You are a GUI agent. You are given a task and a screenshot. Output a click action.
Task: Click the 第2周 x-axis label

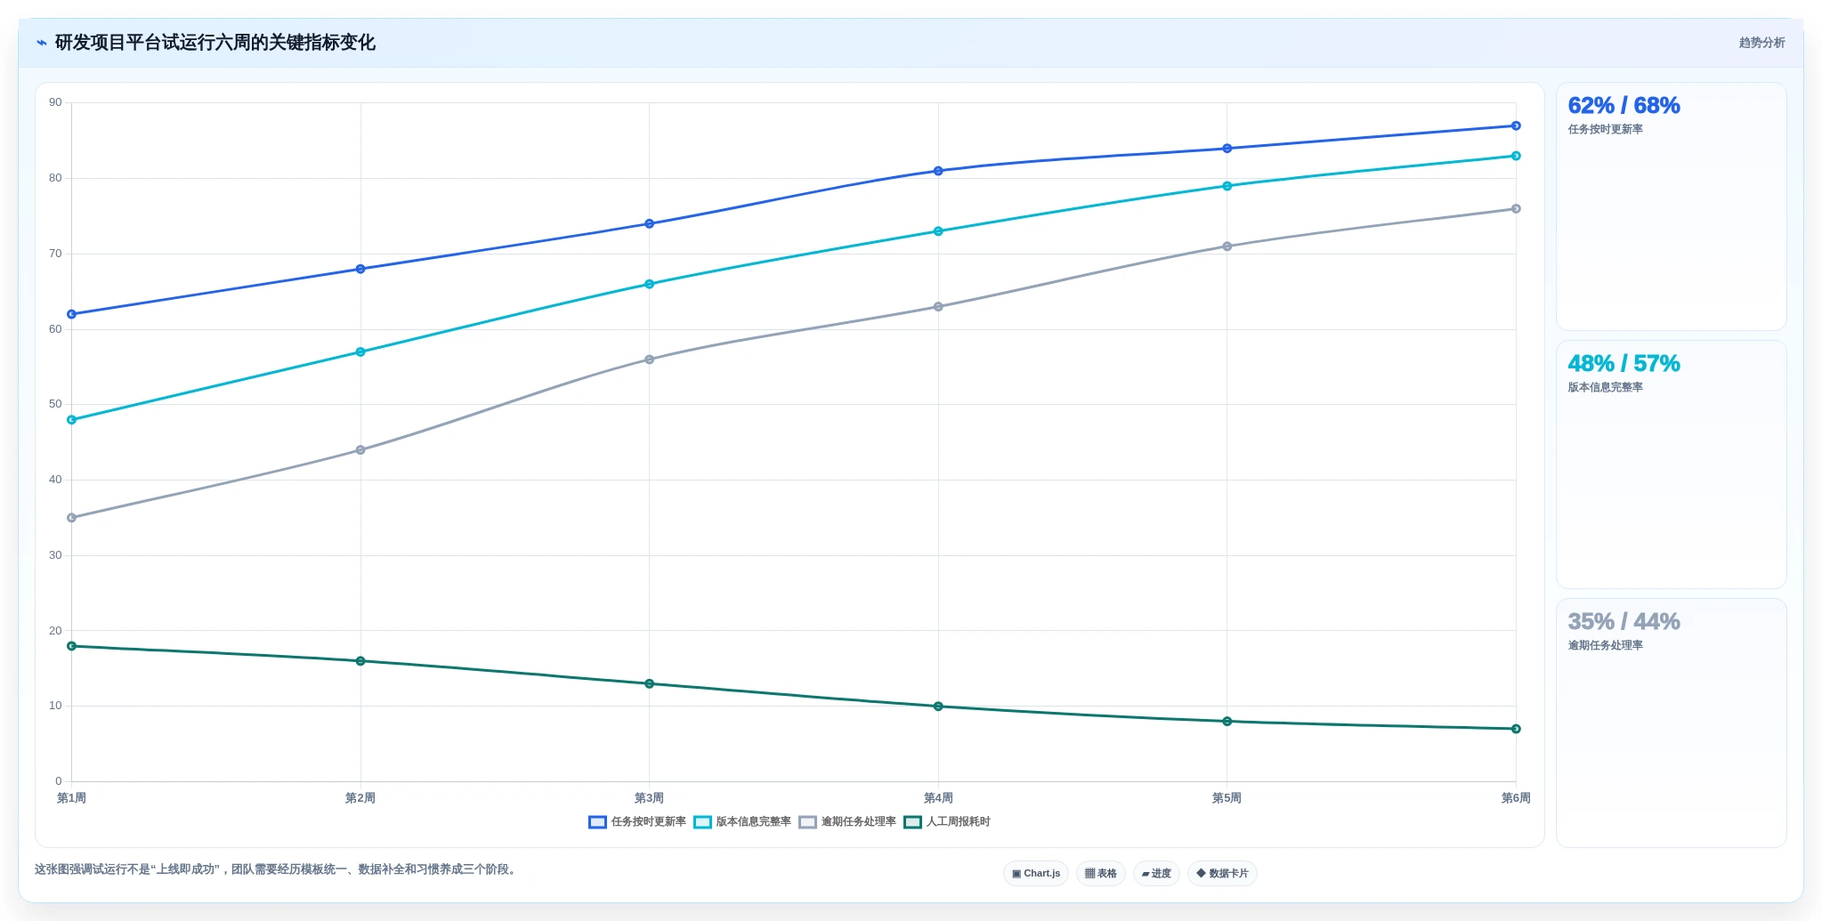click(360, 798)
